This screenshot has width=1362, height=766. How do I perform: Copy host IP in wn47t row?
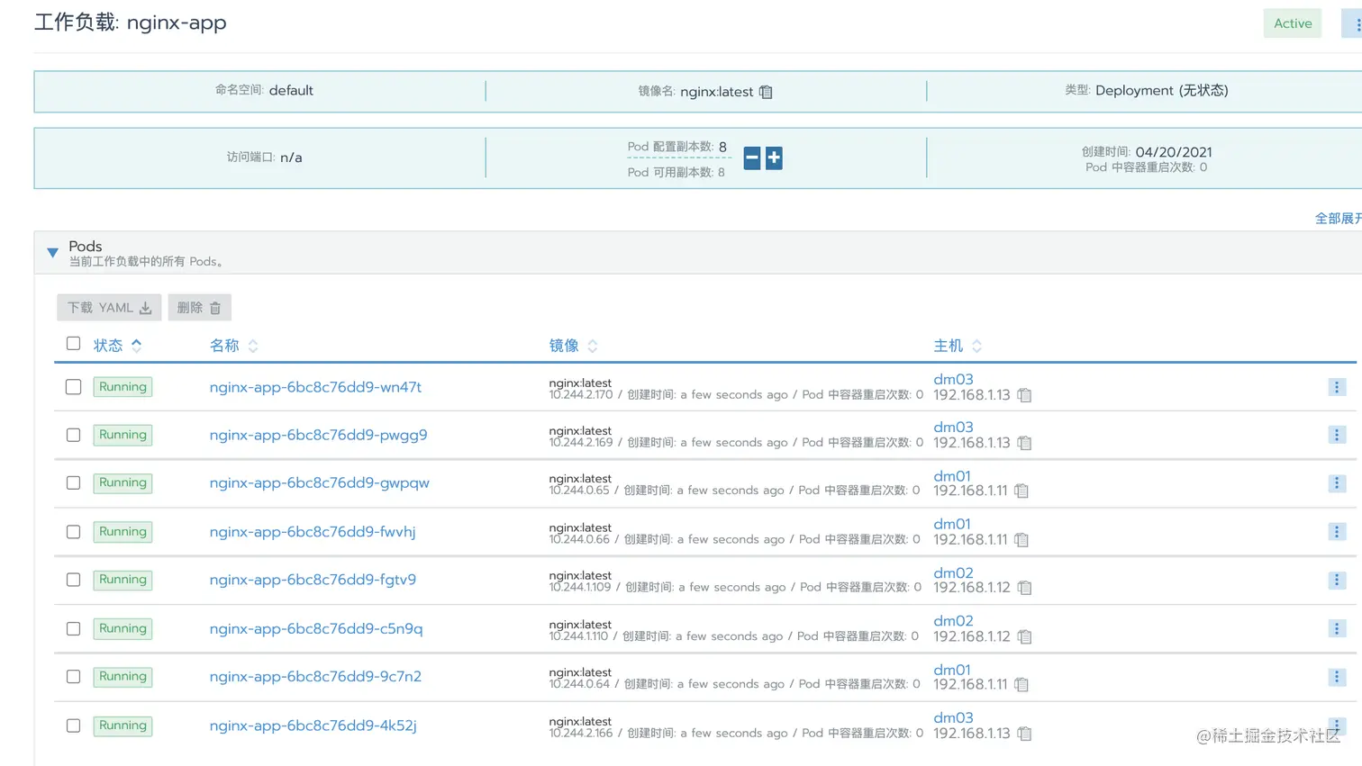coord(1024,395)
